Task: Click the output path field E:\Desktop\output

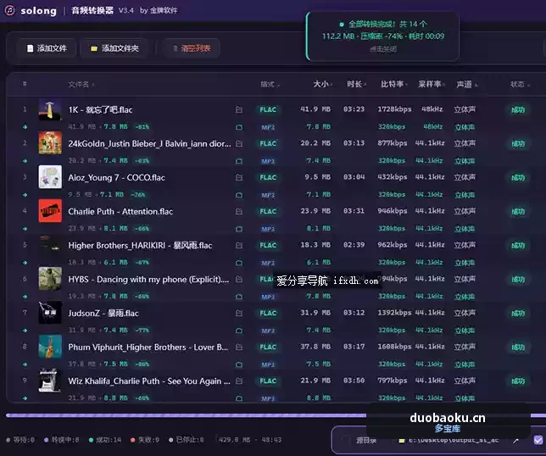Action: point(454,441)
